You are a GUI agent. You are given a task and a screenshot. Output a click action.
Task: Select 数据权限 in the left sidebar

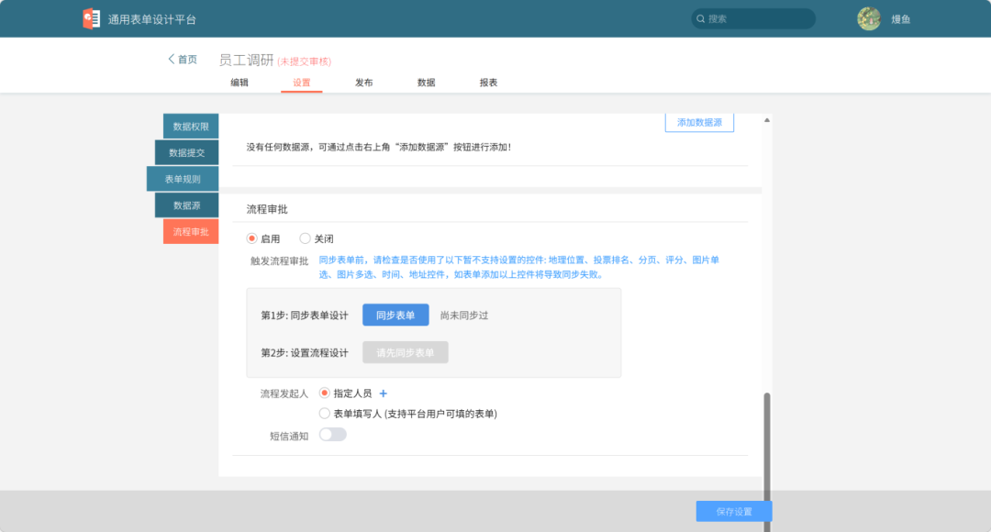(190, 126)
